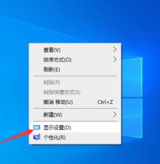Click the separator line above 显示设置(D)
Viewport: 160px width, 164px height.
point(75,121)
